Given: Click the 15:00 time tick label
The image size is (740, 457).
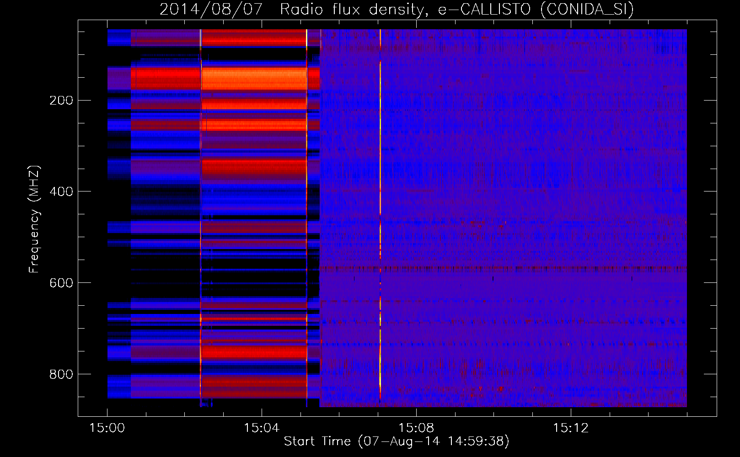Looking at the screenshot, I should click(x=107, y=428).
